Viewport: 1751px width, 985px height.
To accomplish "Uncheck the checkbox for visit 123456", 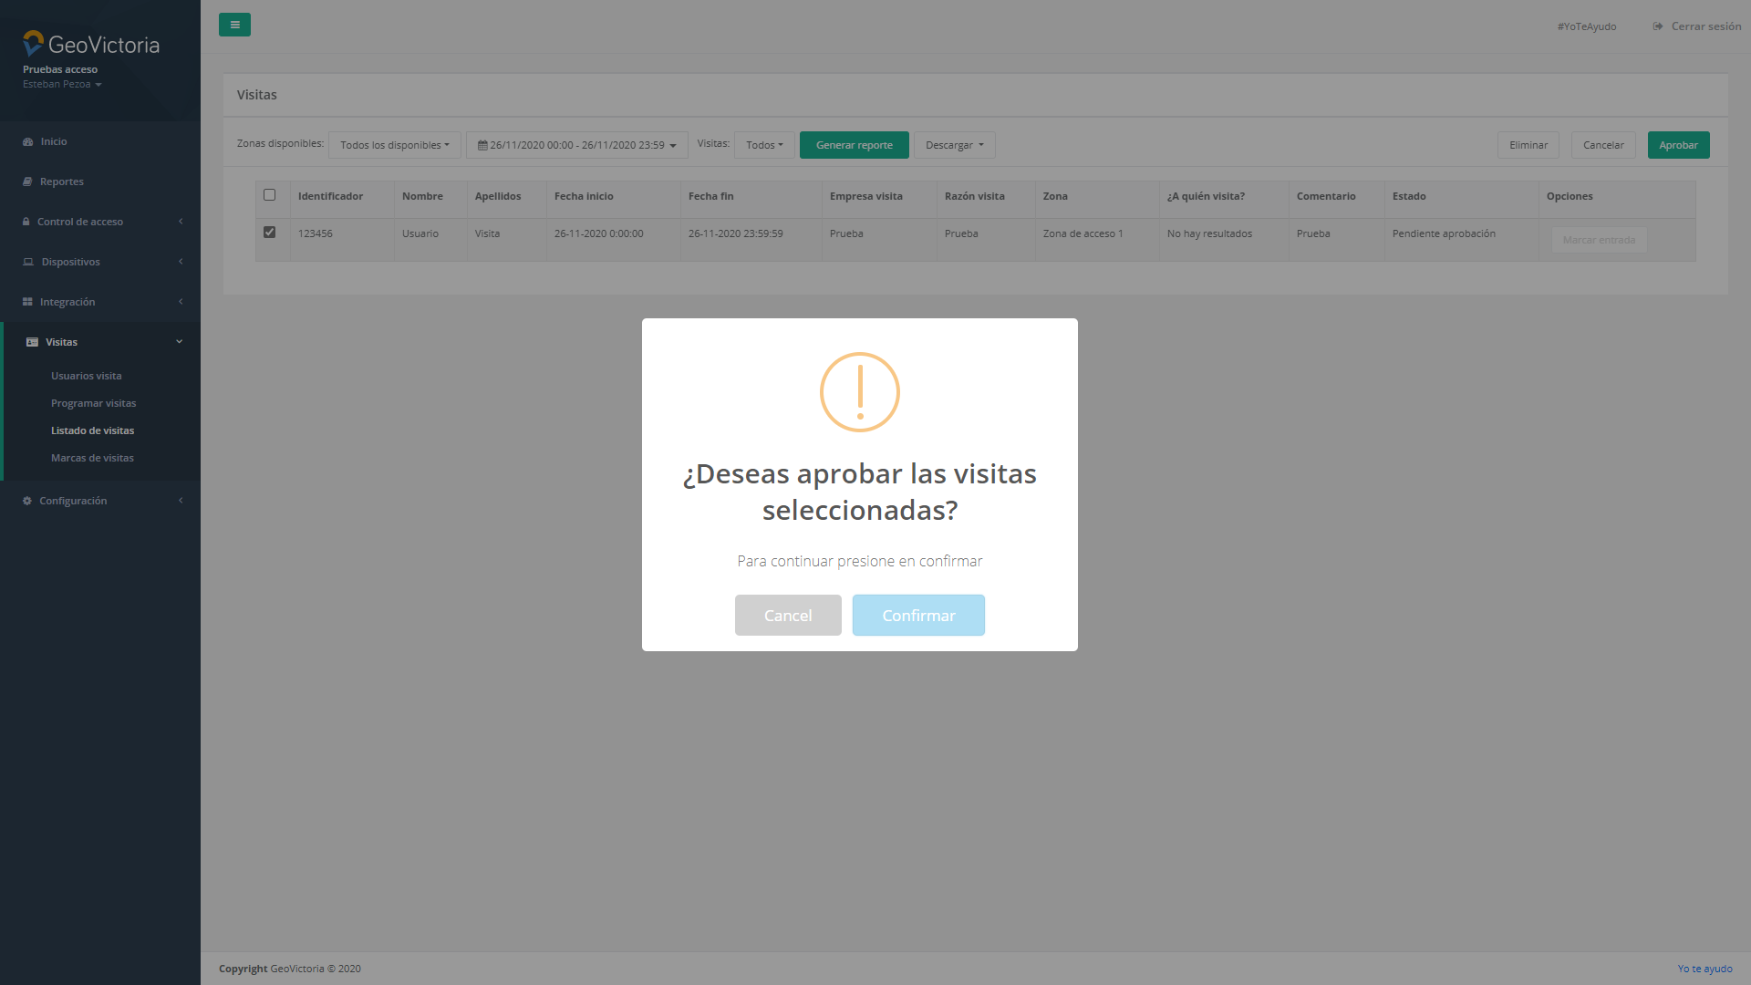I will 269,233.
